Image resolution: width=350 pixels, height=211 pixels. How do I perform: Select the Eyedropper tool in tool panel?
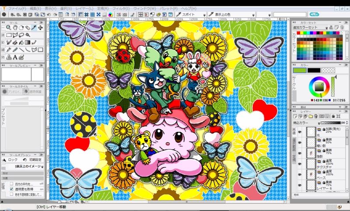pyautogui.click(x=34, y=28)
